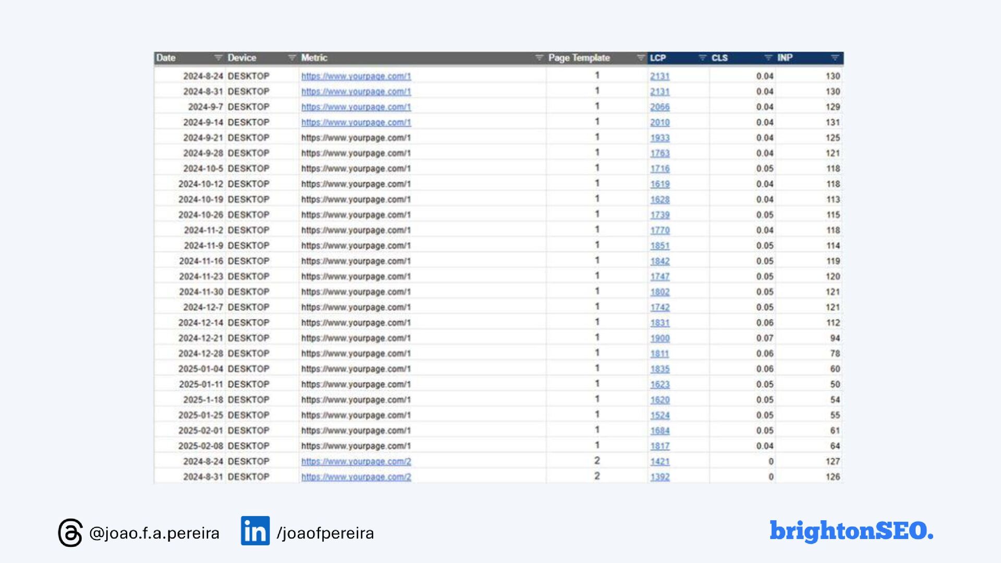This screenshot has width=1001, height=563.
Task: Click the Threads logo icon
Action: (x=70, y=532)
